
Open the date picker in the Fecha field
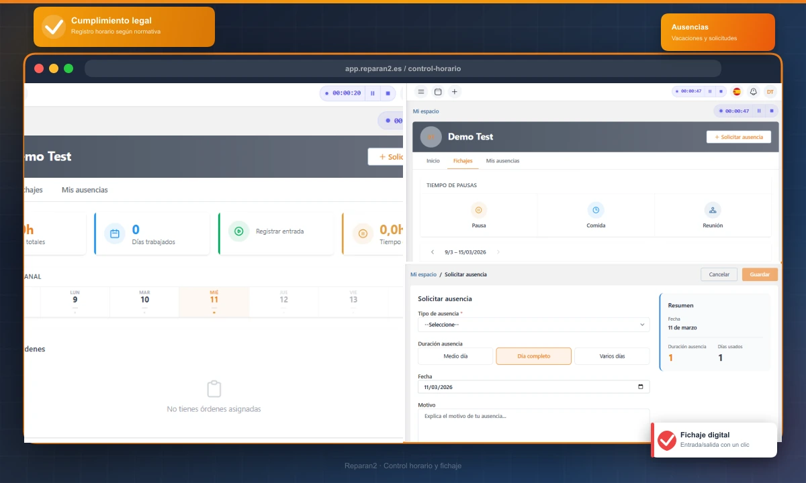(x=640, y=387)
